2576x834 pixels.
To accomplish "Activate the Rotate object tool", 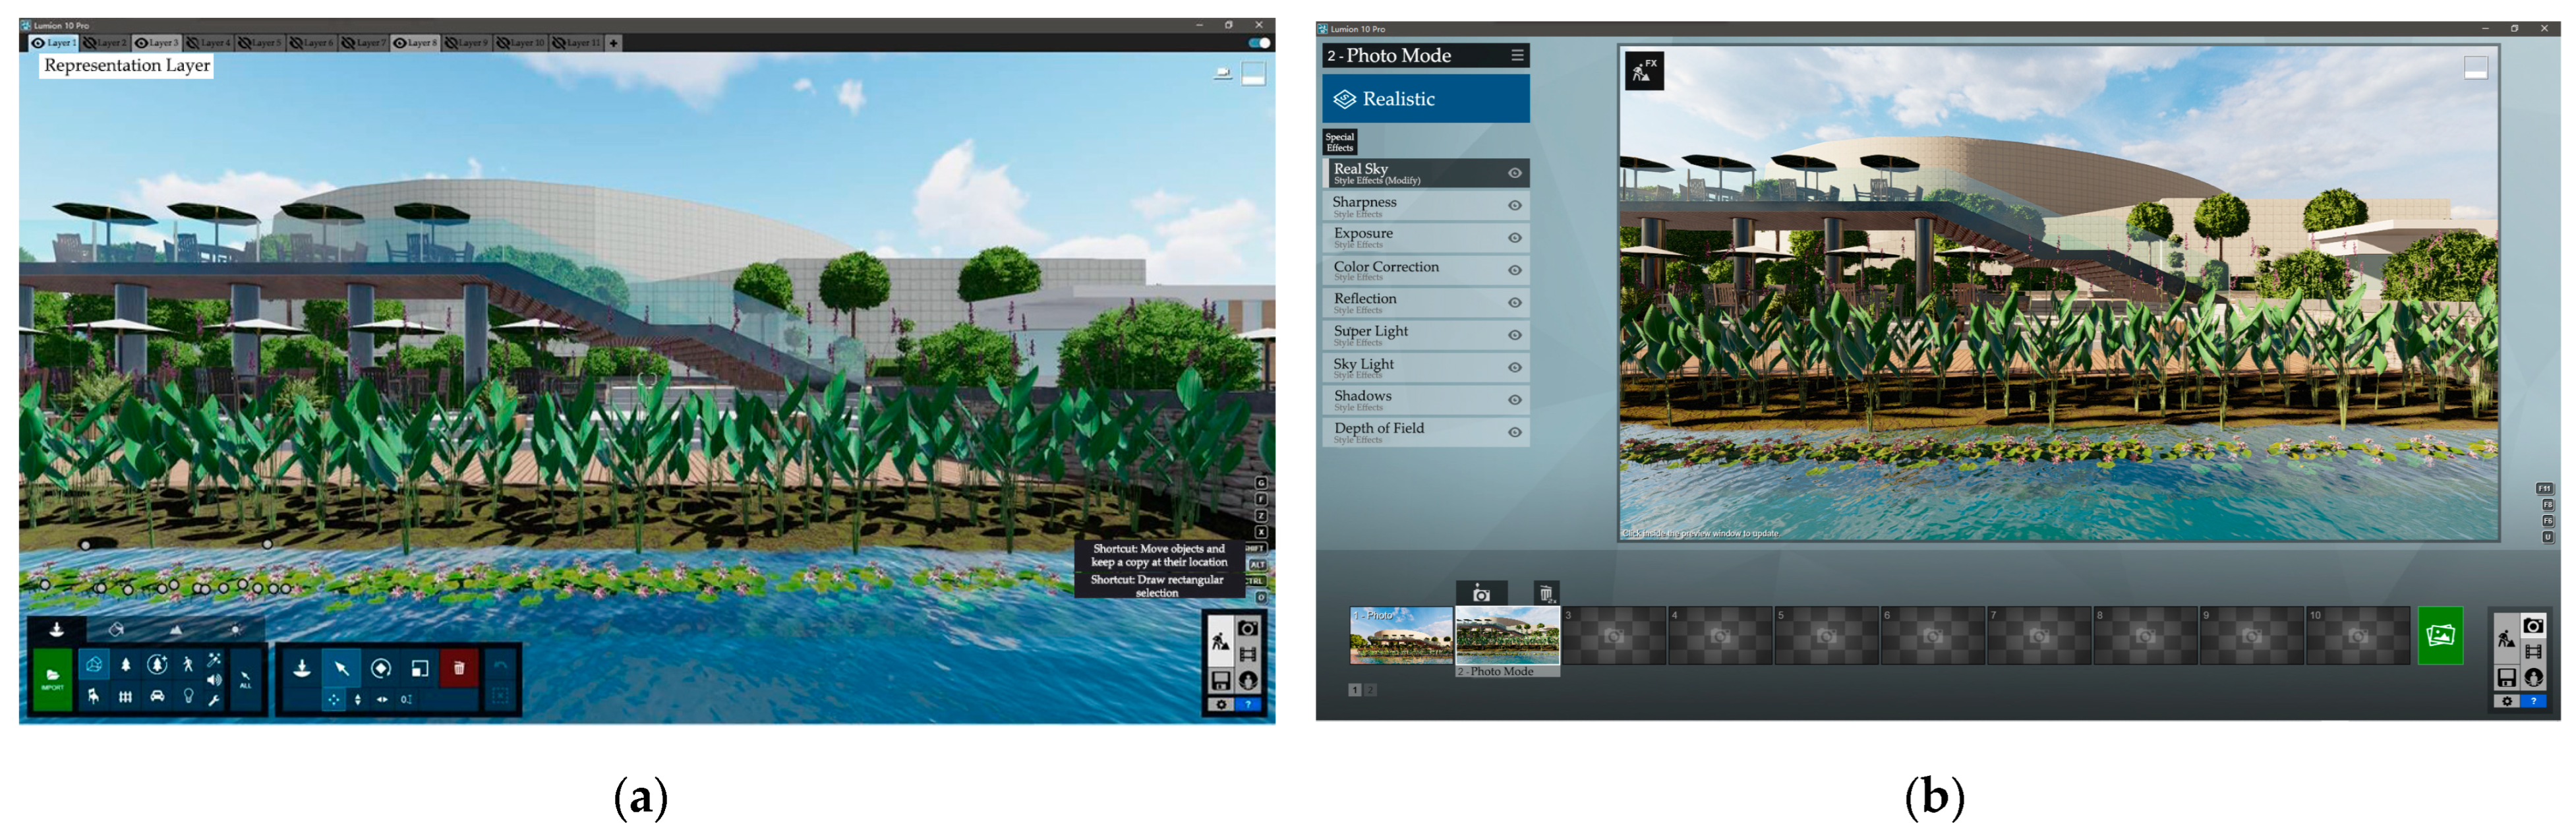I will 381,668.
